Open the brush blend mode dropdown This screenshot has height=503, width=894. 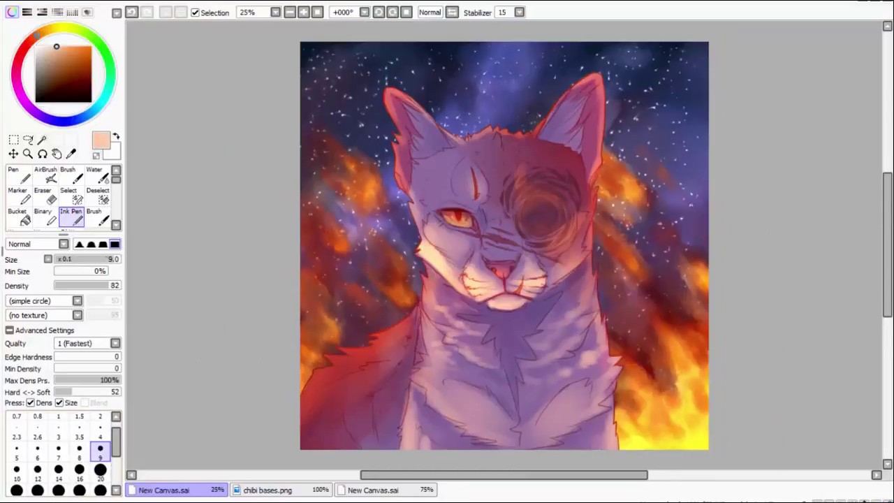(x=64, y=245)
